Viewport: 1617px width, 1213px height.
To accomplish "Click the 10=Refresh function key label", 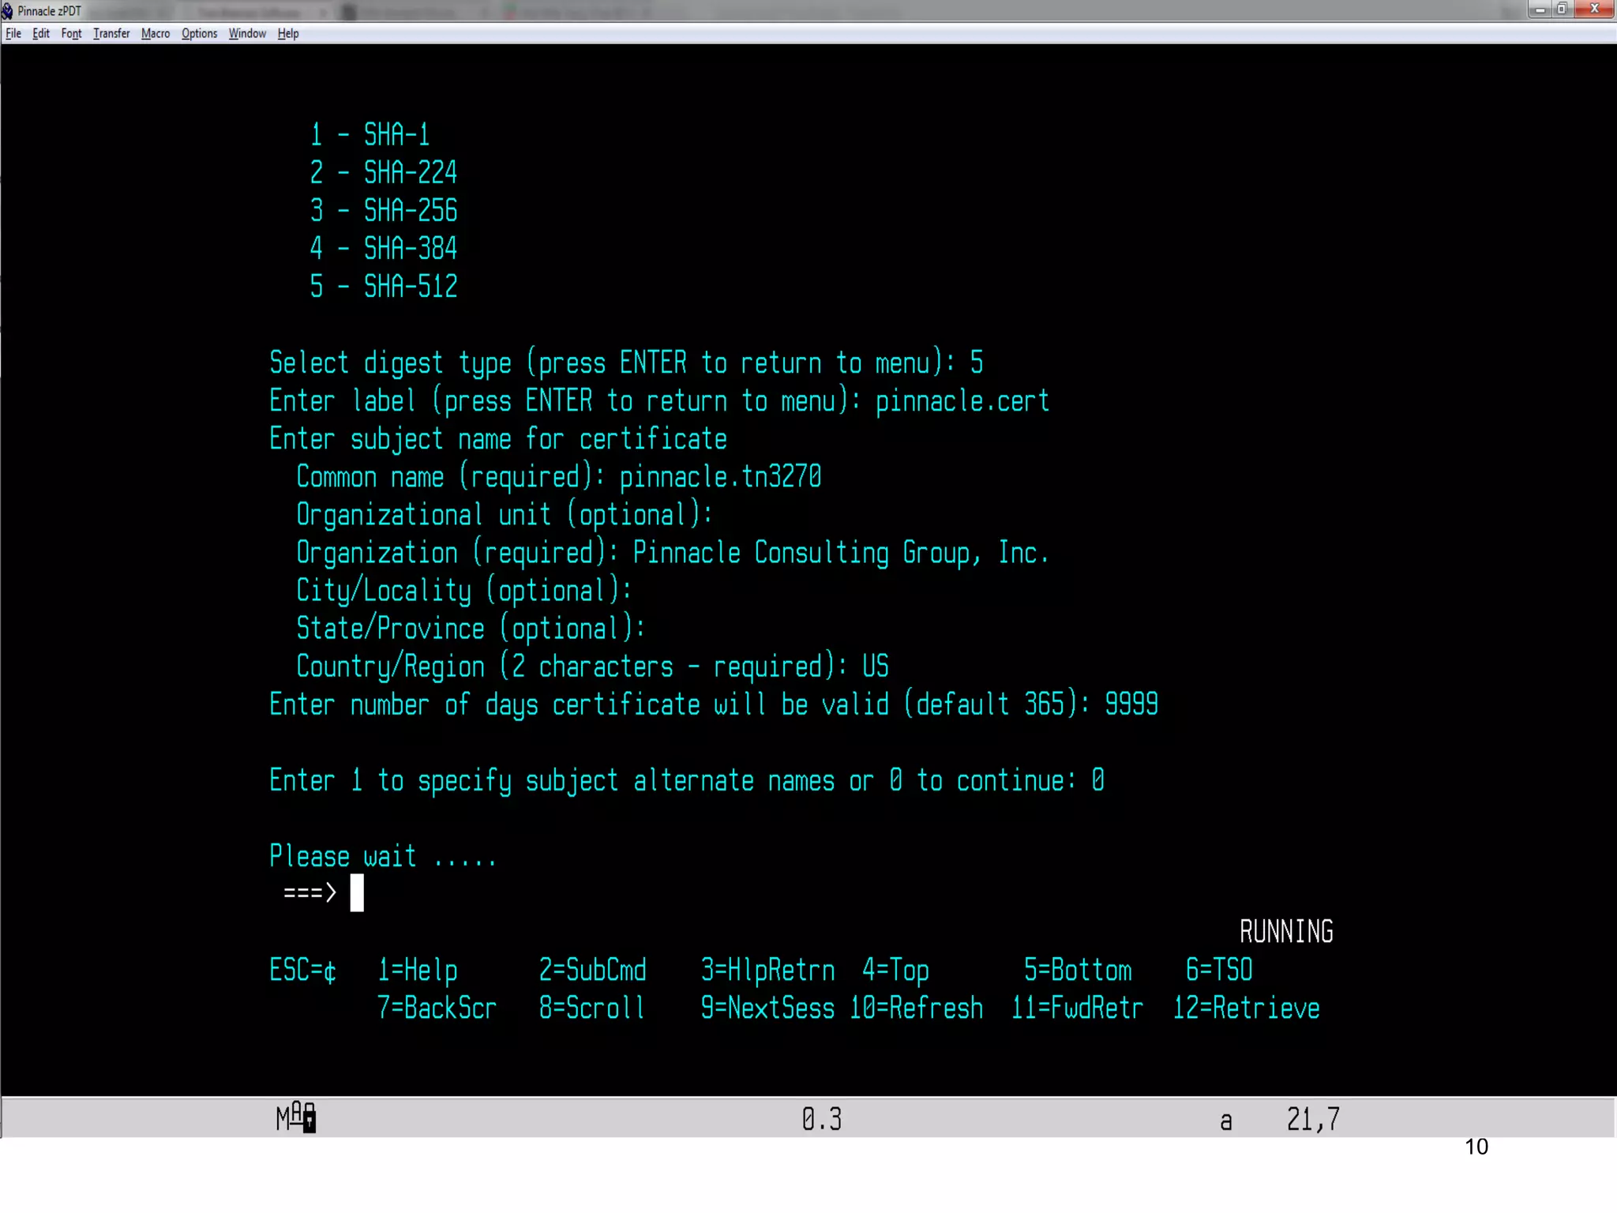I will click(x=917, y=1008).
